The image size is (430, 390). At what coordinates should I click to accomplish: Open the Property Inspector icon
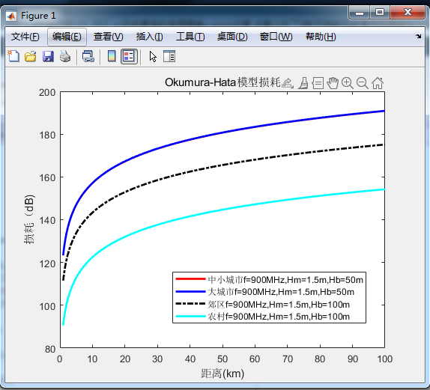point(169,56)
